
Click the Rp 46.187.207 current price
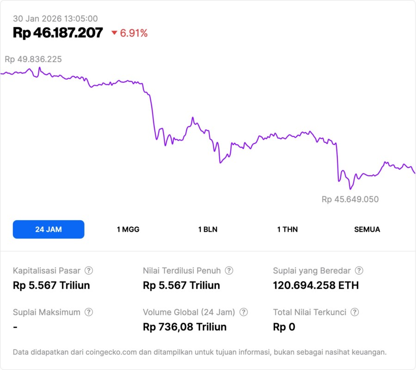click(58, 33)
